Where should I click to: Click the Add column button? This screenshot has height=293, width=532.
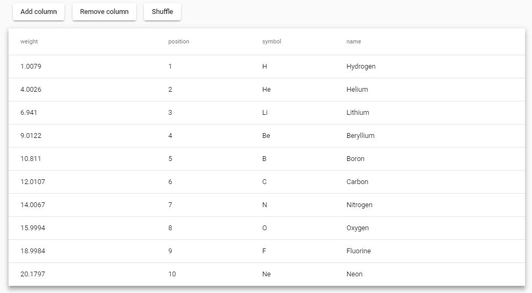point(39,12)
